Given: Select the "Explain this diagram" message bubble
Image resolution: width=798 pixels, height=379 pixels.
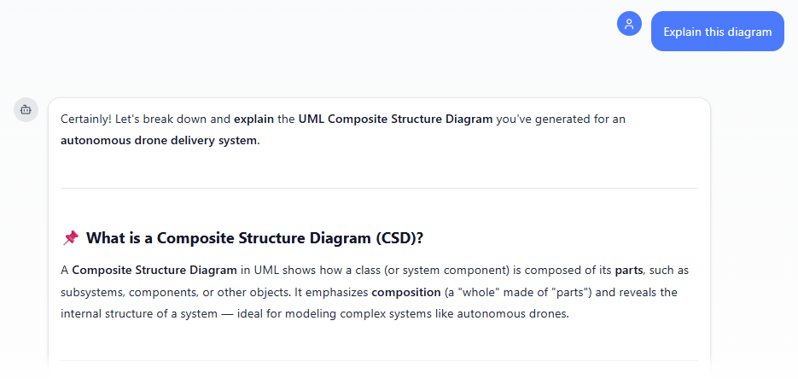Looking at the screenshot, I should [x=717, y=32].
